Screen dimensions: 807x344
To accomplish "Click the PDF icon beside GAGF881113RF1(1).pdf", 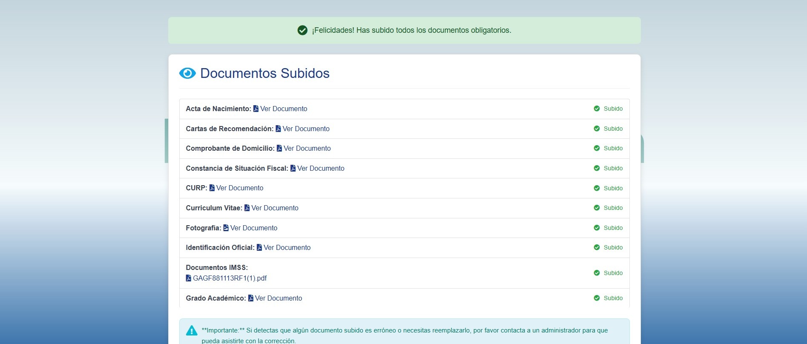I will (189, 278).
